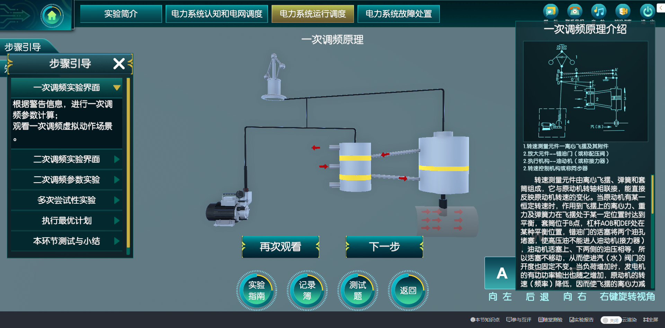Click the 返回 return icon
Image resolution: width=665 pixels, height=328 pixels.
(x=408, y=290)
